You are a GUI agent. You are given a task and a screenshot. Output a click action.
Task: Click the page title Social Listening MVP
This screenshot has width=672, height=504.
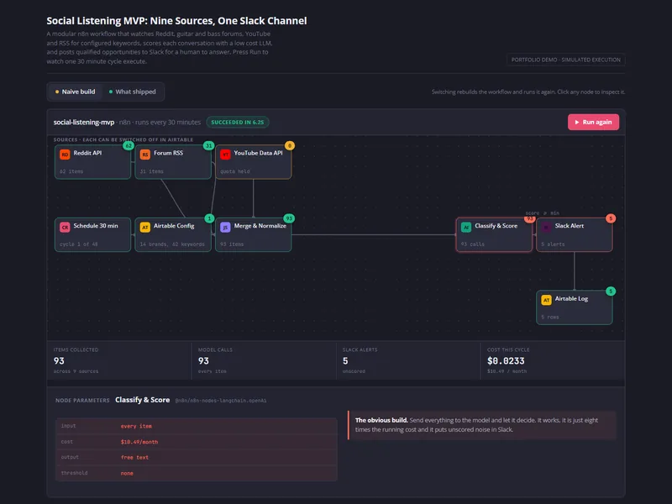point(176,20)
